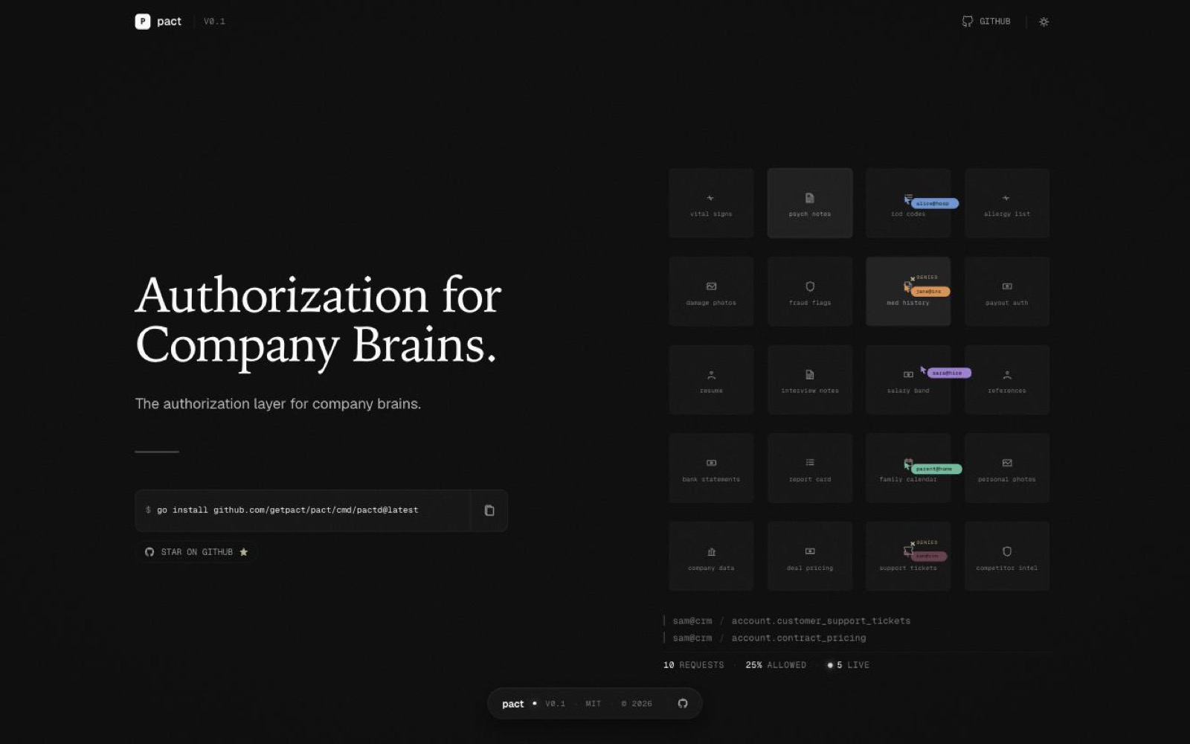This screenshot has height=744, width=1190.
Task: Select the med history tile
Action: pos(908,292)
